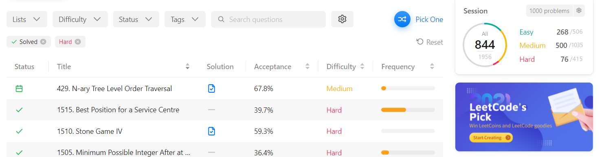Expand the Lists dropdown
This screenshot has width=606, height=157.
point(27,19)
